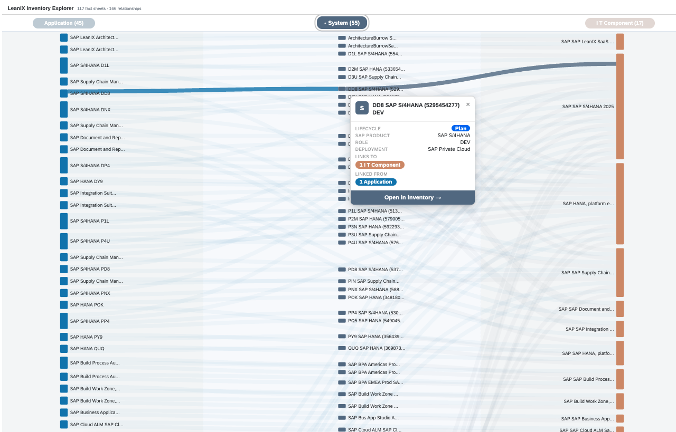Select the SAP SAP Build Work Zone,... component label
The image size is (676, 432).
pyautogui.click(x=589, y=401)
